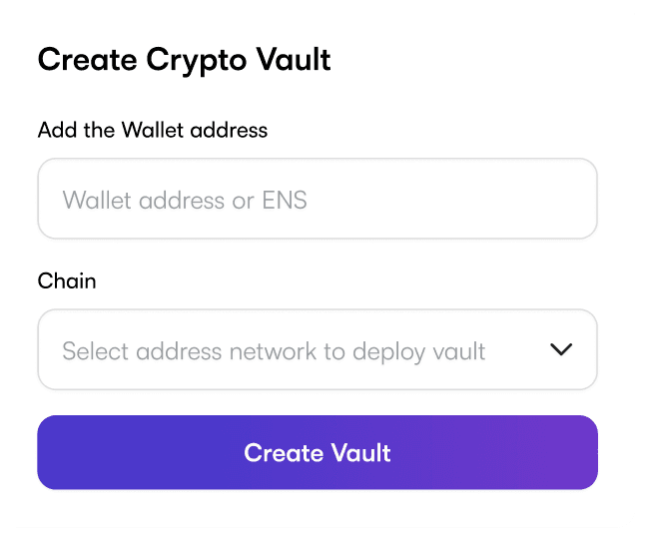Click the Chain field label
The height and width of the screenshot is (540, 647).
click(x=67, y=280)
